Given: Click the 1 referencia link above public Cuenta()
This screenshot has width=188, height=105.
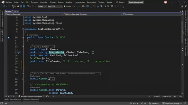Looking at the screenshot, I should pos(35,76).
